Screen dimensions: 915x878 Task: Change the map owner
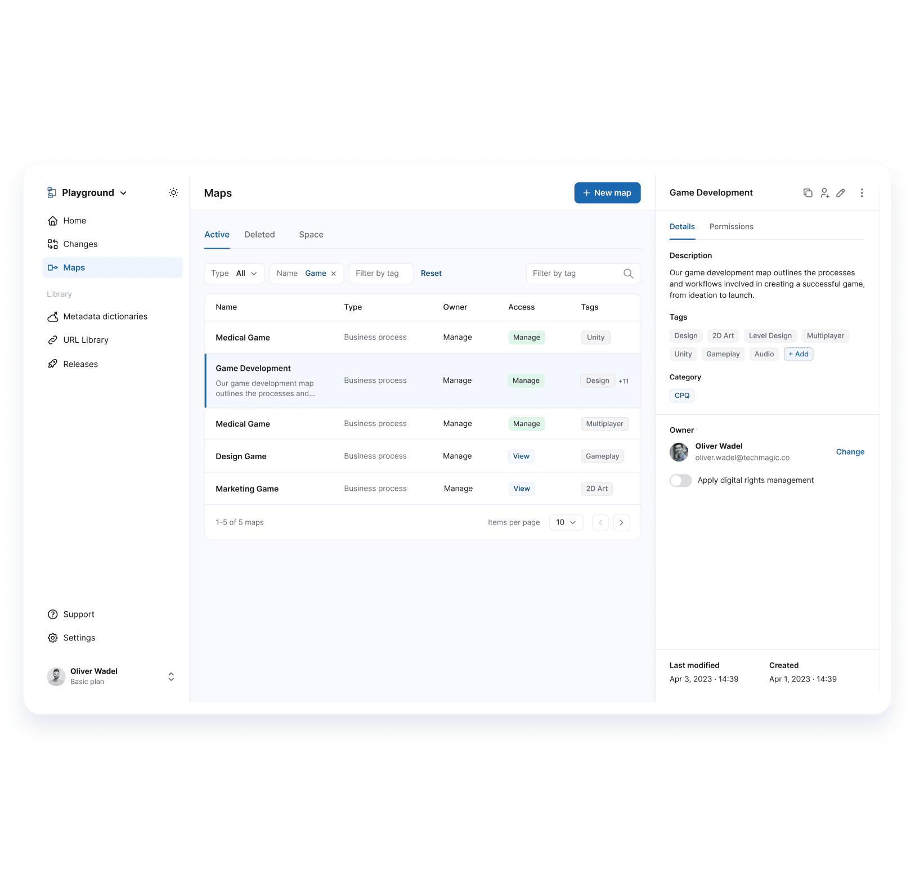coord(850,452)
